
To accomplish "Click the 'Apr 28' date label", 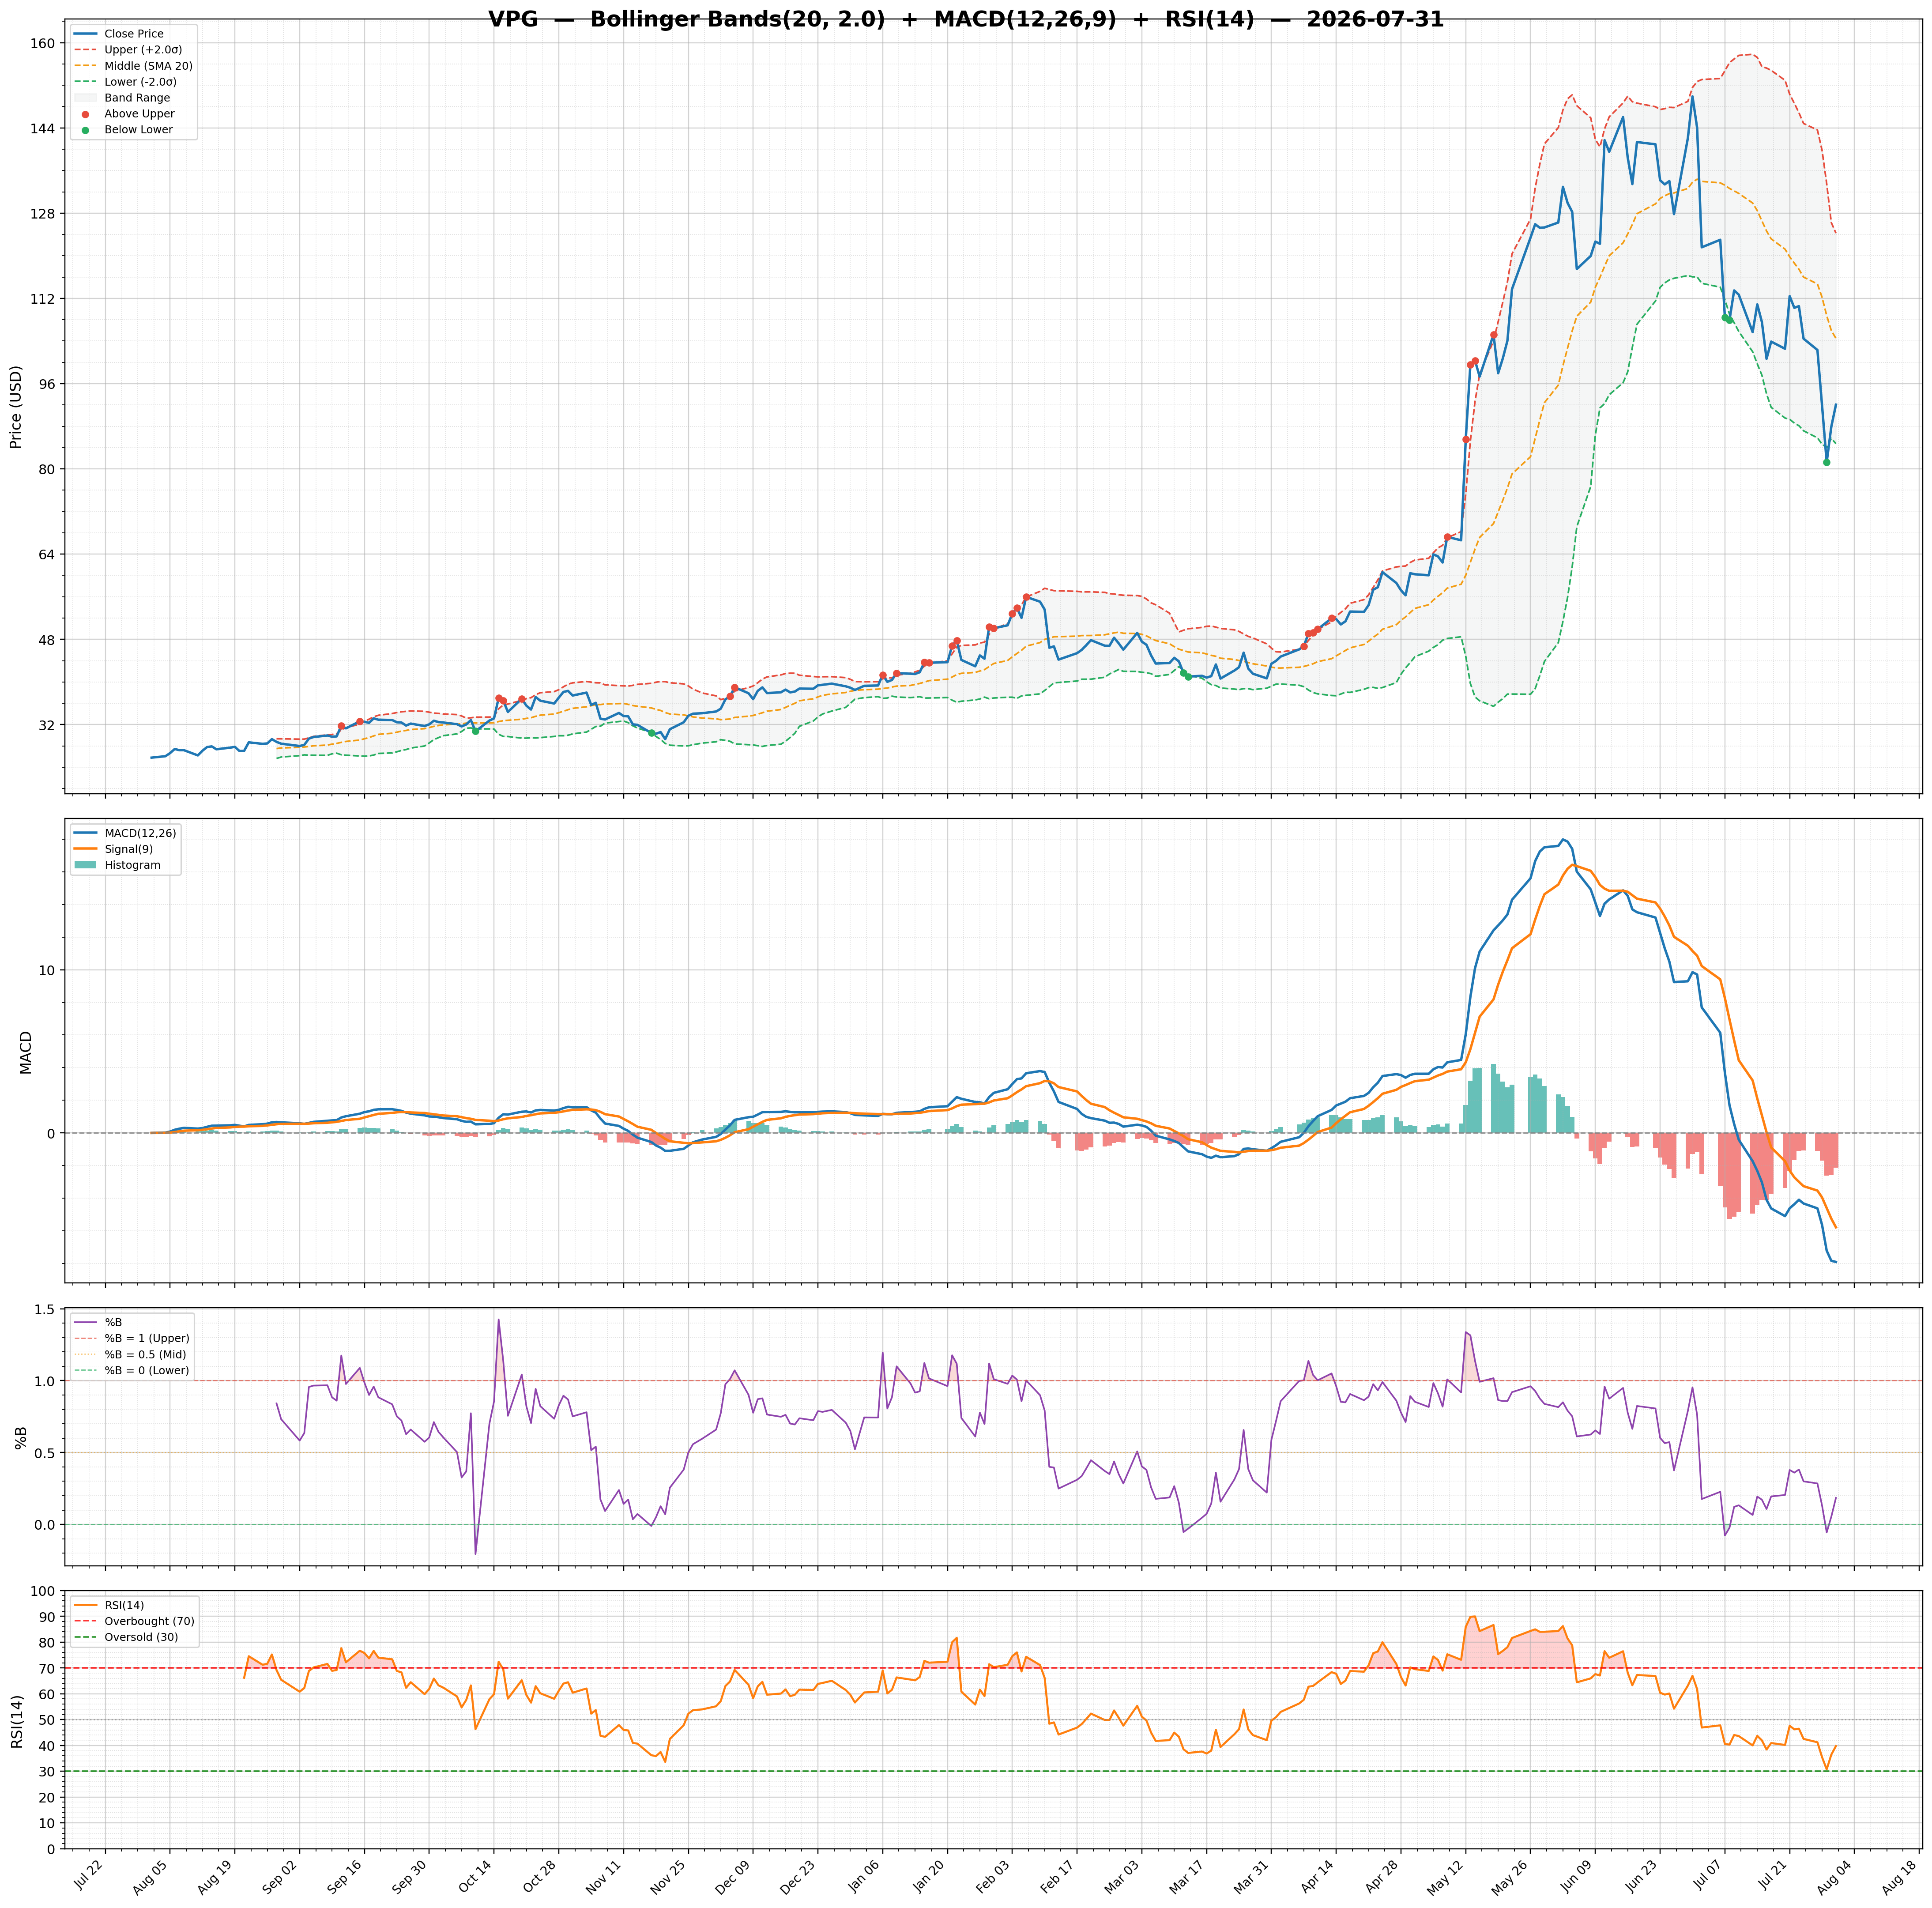I will click(1385, 1873).
